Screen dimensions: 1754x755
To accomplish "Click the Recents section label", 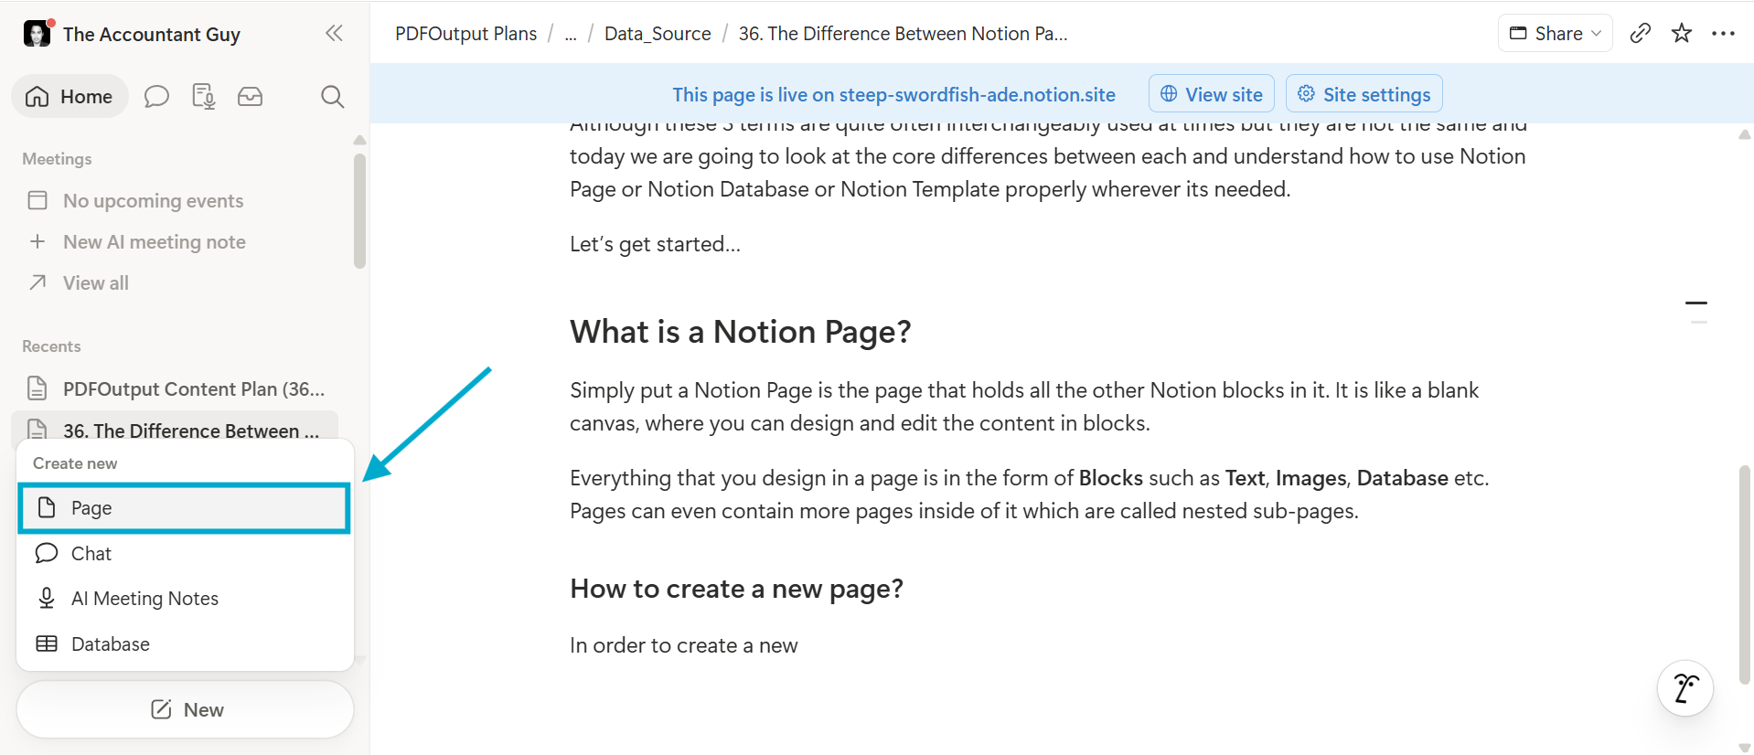I will (x=51, y=346).
